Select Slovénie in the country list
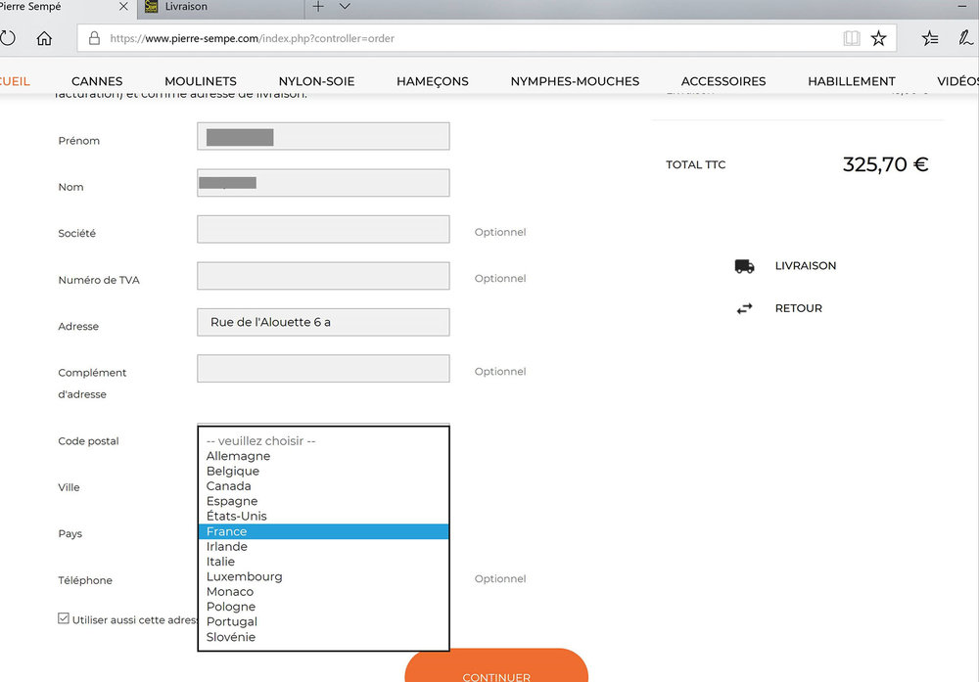The image size is (979, 682). [x=323, y=637]
